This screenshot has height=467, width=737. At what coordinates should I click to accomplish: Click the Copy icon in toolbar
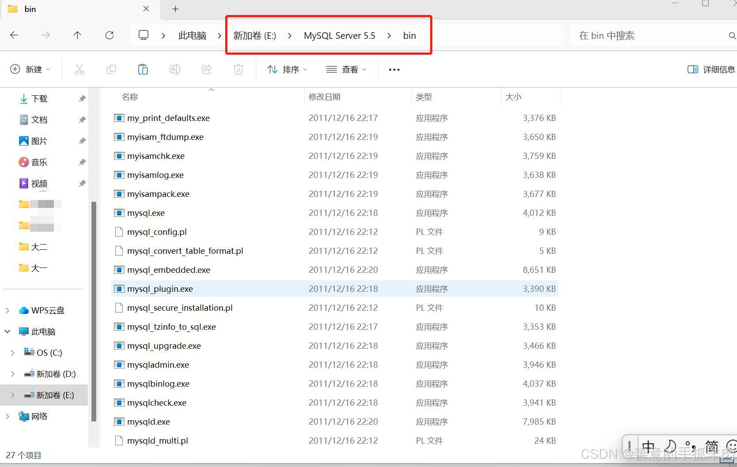tap(111, 69)
